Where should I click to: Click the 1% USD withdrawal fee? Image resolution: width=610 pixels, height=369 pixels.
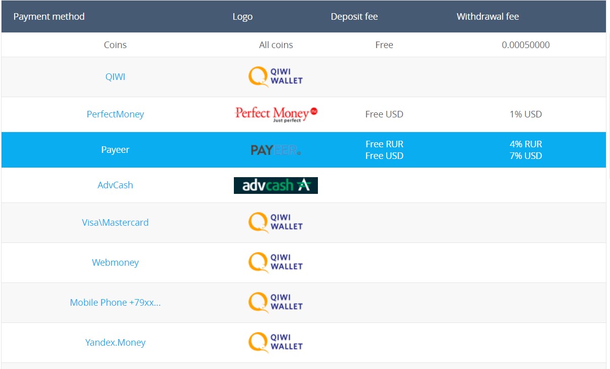click(x=526, y=114)
